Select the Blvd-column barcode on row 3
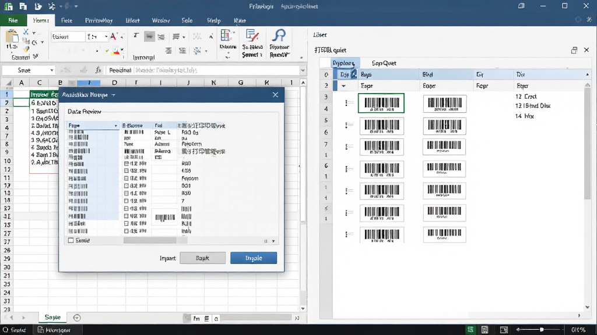Viewport: 597px width, 335px height. 445,104
